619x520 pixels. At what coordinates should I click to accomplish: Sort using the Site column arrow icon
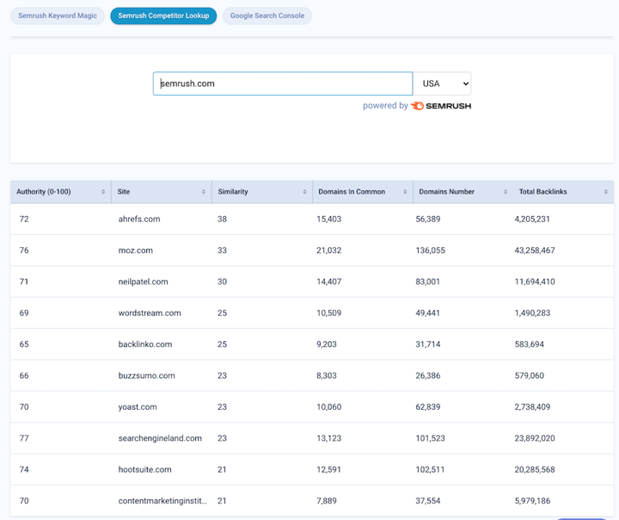pos(204,192)
